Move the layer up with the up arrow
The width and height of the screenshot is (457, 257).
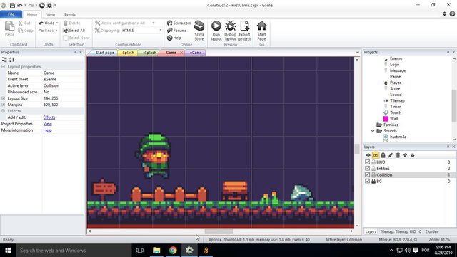click(405, 155)
